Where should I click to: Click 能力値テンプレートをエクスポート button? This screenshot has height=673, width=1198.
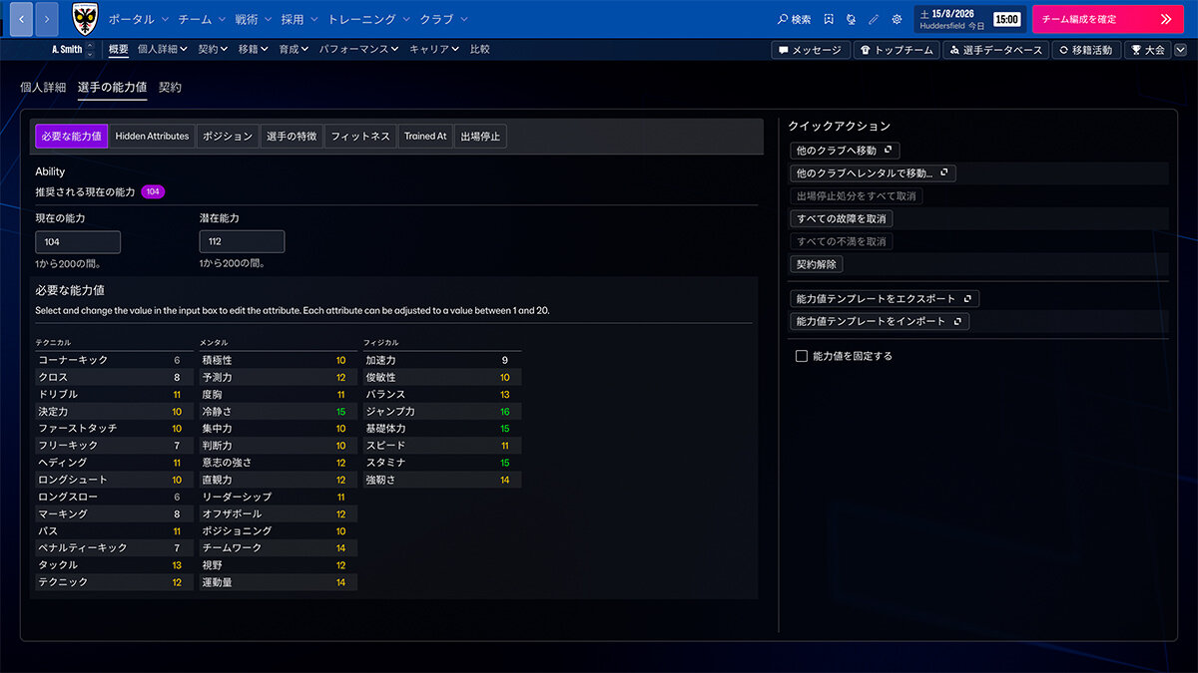(884, 299)
